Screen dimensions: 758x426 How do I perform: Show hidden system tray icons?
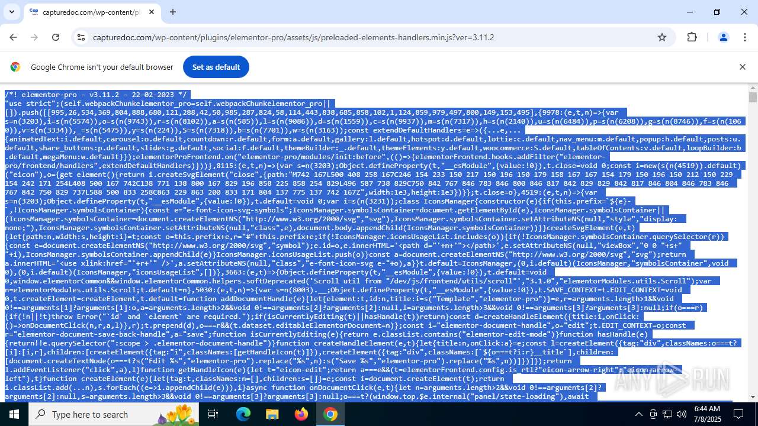pyautogui.click(x=638, y=414)
